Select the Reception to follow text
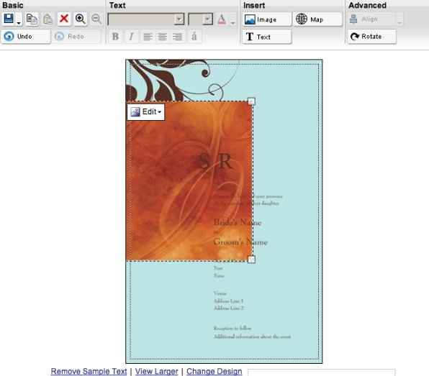The width and height of the screenshot is (429, 376). (x=232, y=328)
